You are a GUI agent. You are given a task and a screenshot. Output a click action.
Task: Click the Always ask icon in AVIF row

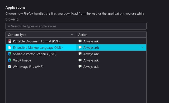tap(80, 66)
